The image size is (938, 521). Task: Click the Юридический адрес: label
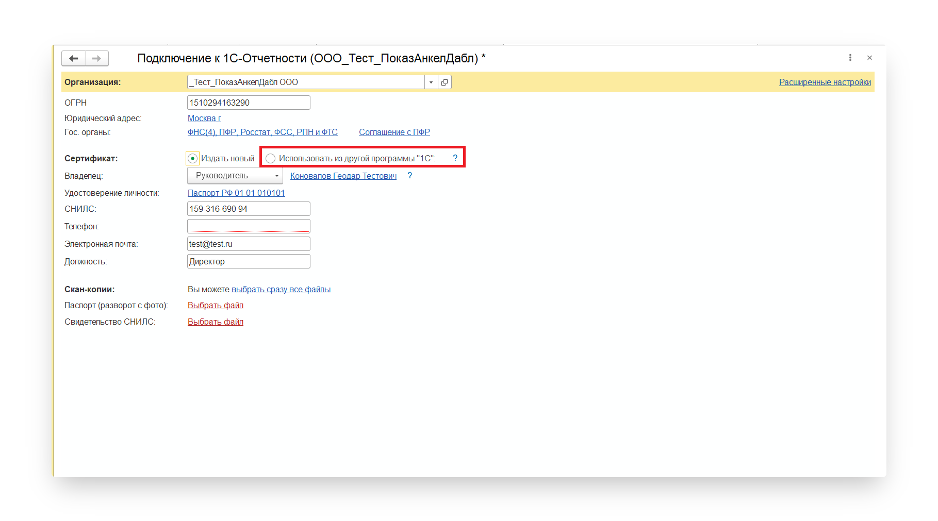click(103, 119)
